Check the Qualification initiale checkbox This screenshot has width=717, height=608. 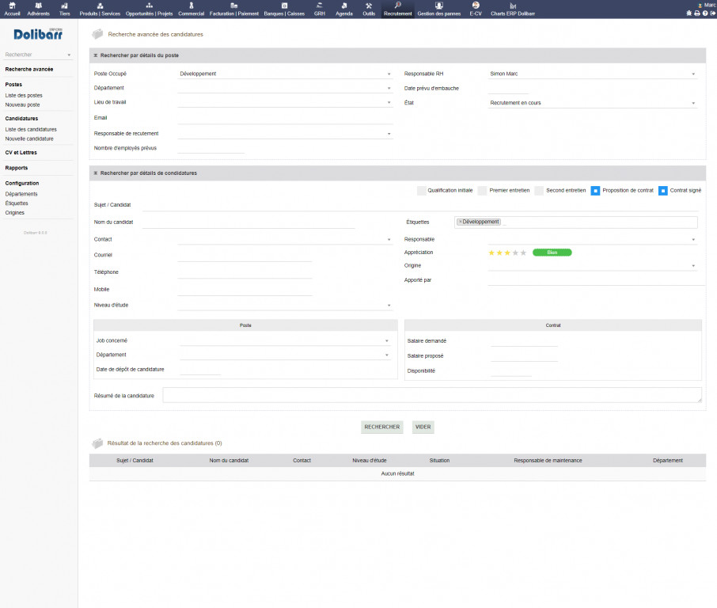click(422, 190)
